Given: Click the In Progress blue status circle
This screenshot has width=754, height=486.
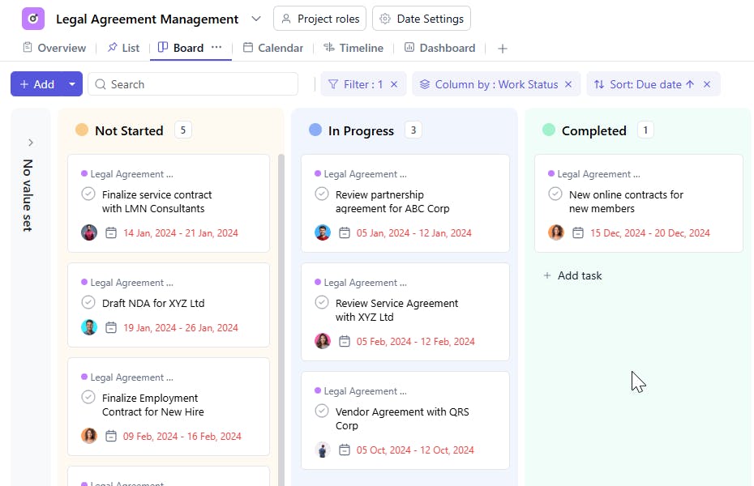Looking at the screenshot, I should click(x=315, y=130).
